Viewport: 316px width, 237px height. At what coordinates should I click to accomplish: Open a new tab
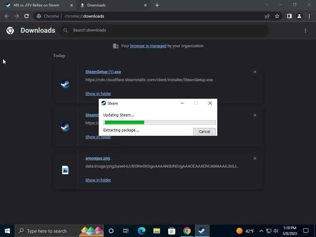(x=157, y=5)
